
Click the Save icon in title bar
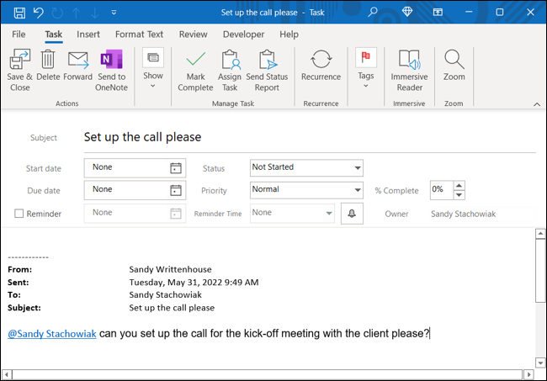click(19, 13)
